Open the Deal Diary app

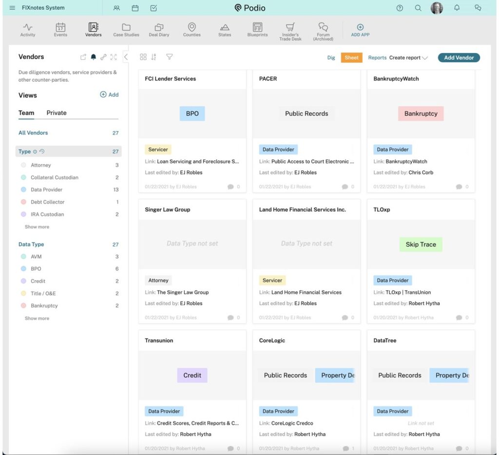(159, 30)
